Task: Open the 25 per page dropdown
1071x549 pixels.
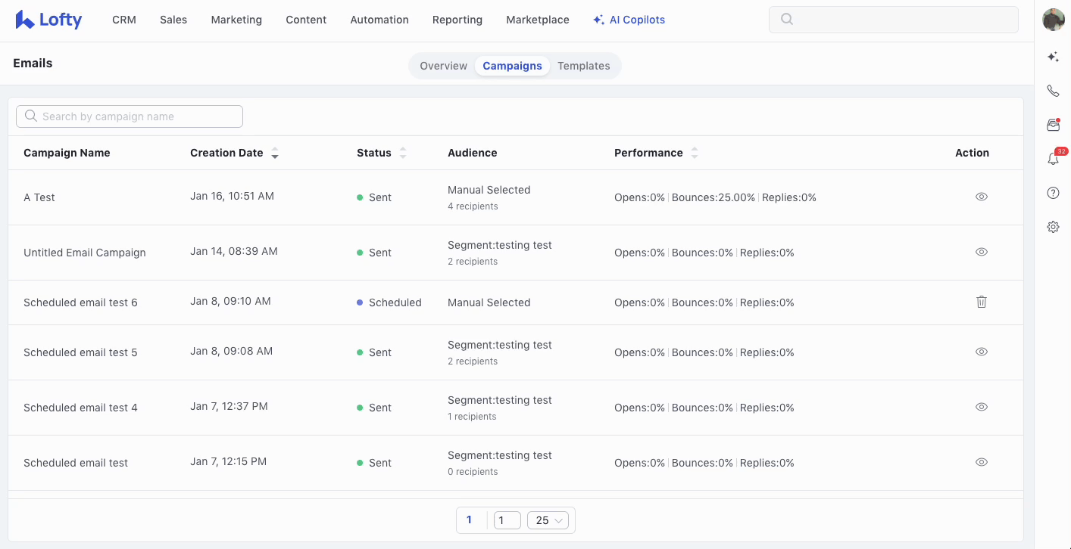Action: (548, 520)
